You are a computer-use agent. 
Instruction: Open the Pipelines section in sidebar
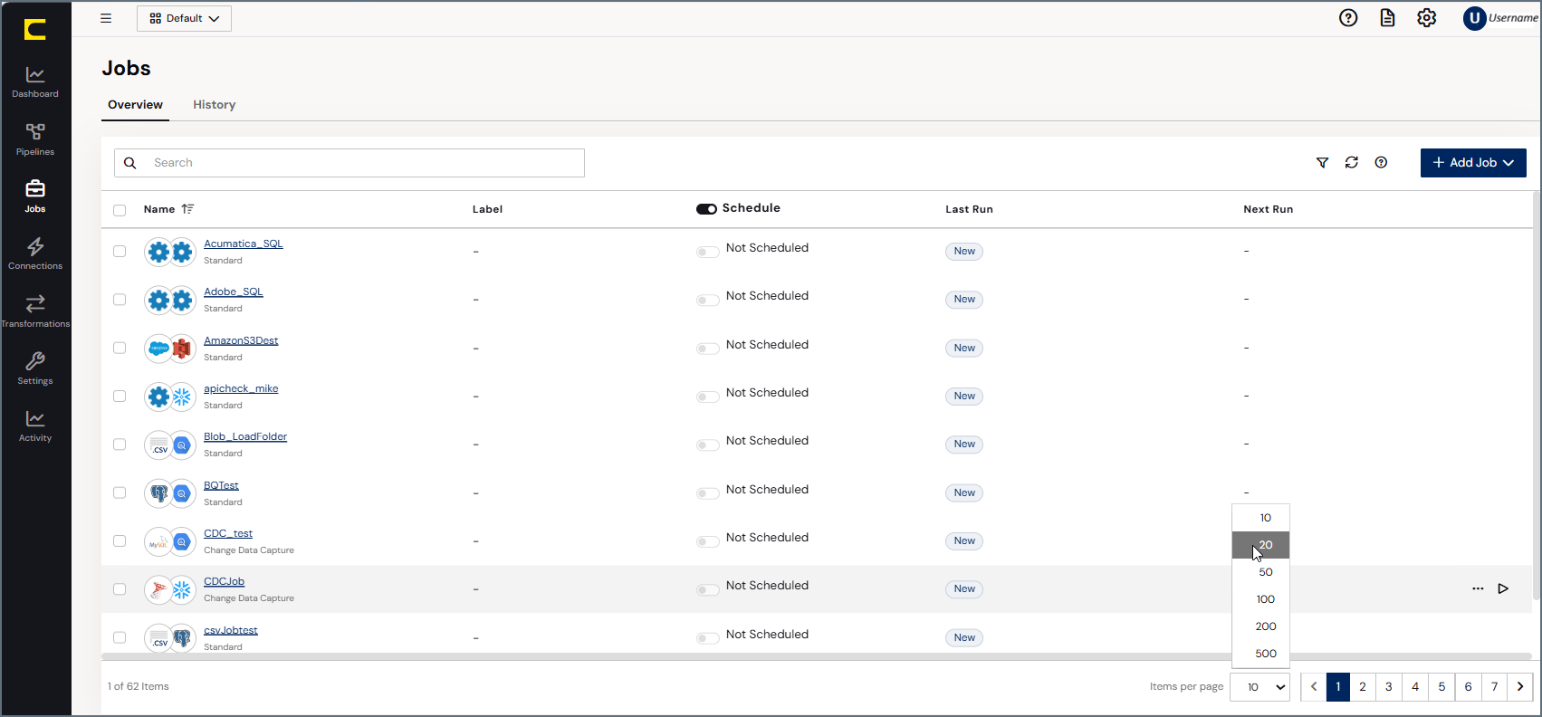point(35,139)
